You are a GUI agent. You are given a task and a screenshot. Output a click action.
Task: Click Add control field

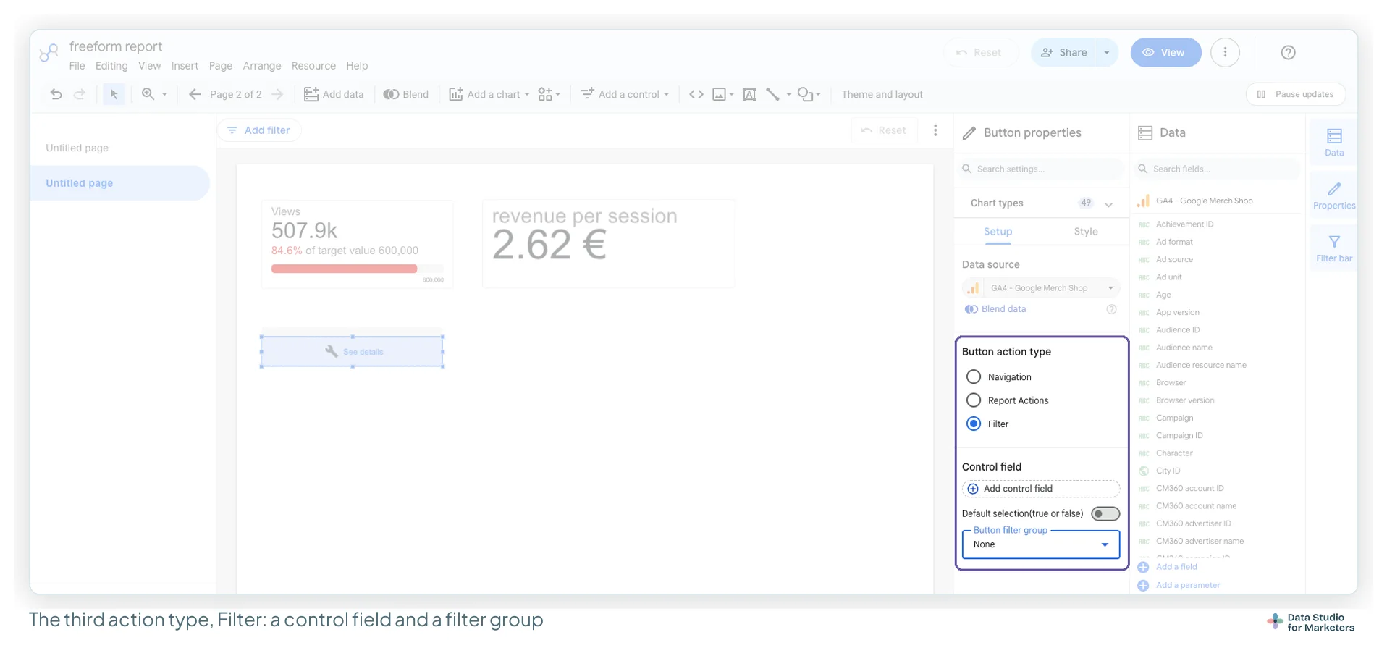click(x=1041, y=489)
